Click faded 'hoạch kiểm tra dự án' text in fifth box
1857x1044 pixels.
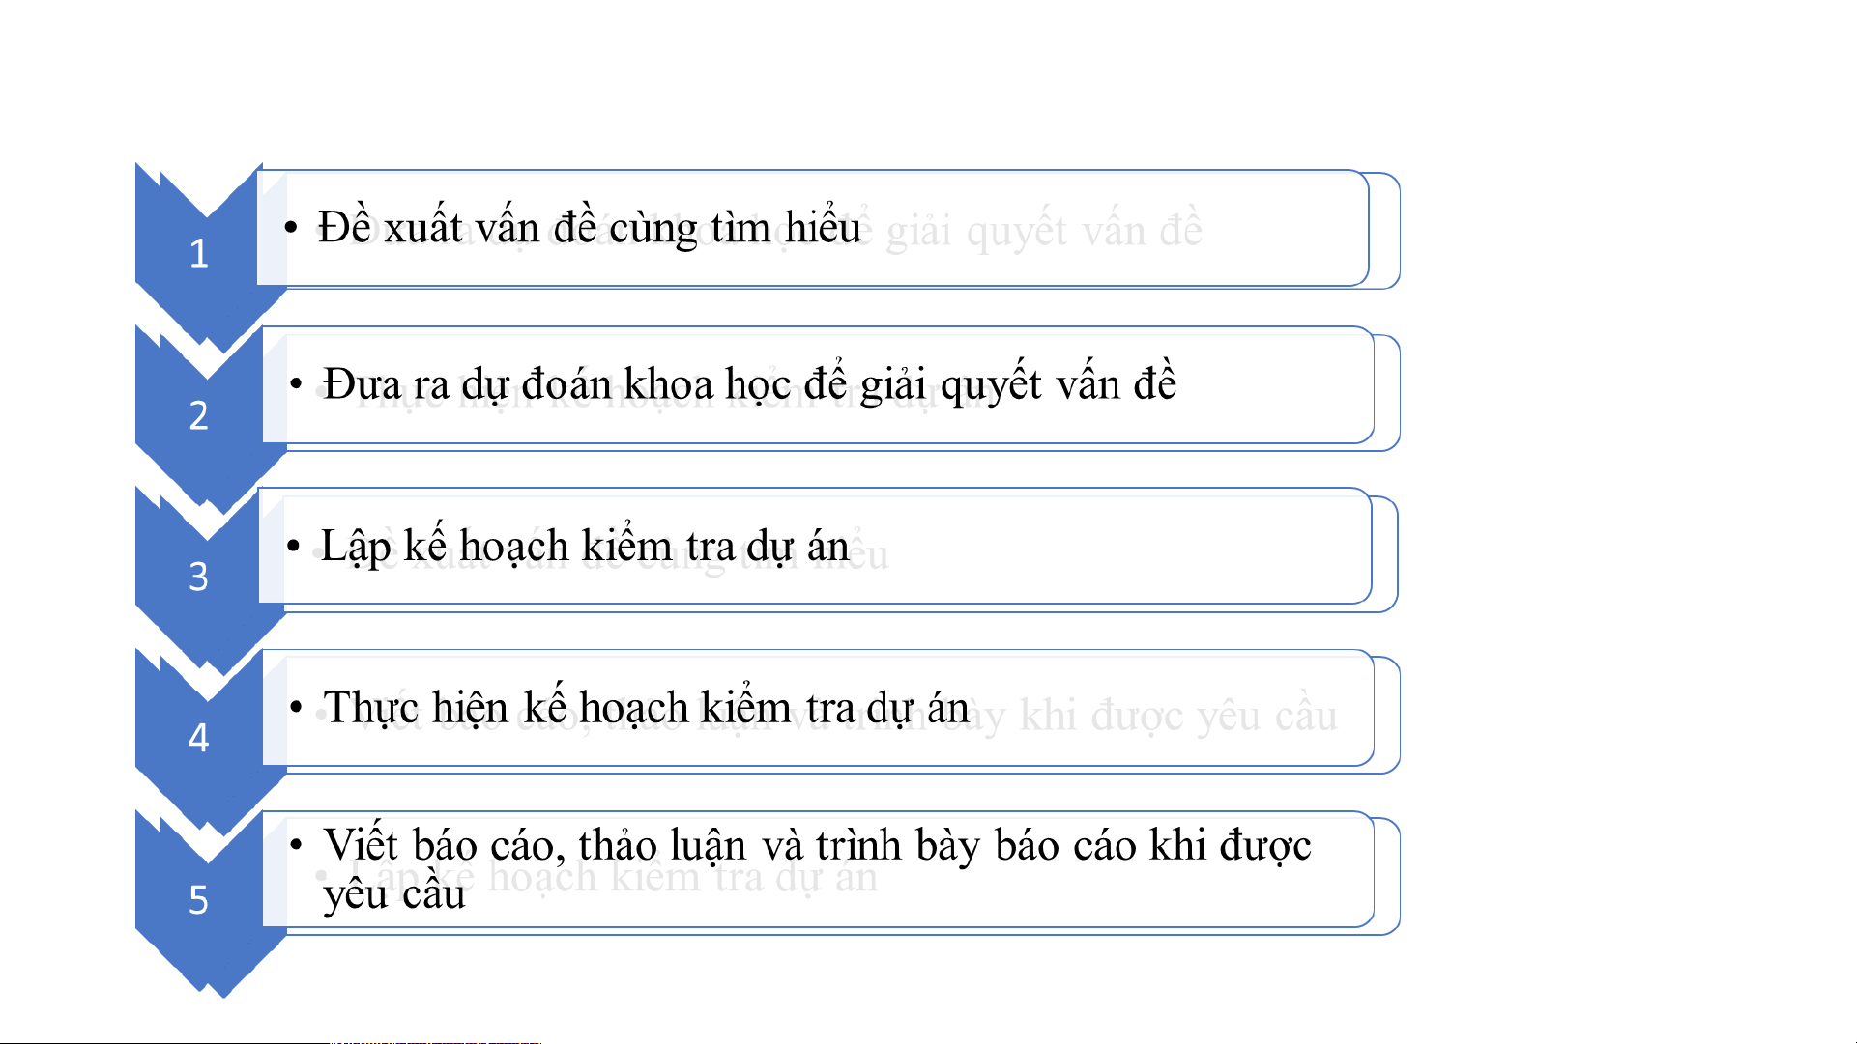tap(683, 878)
